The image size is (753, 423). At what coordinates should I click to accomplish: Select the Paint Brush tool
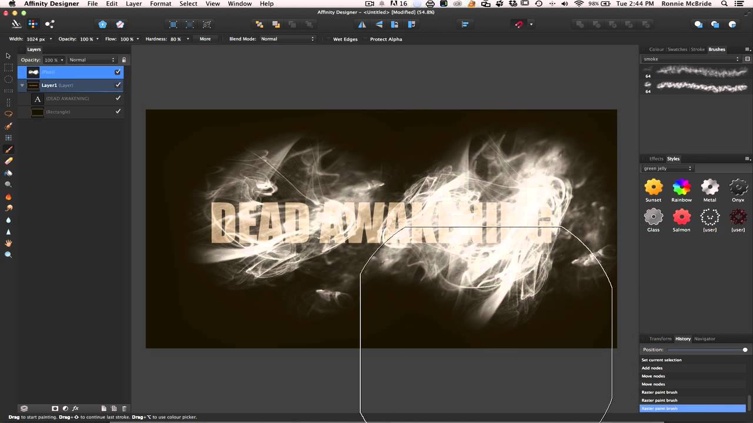coord(8,149)
